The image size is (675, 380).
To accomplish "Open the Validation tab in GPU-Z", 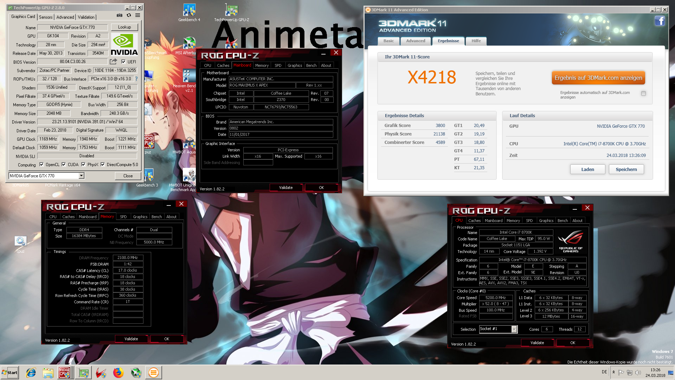I will 86,17.
